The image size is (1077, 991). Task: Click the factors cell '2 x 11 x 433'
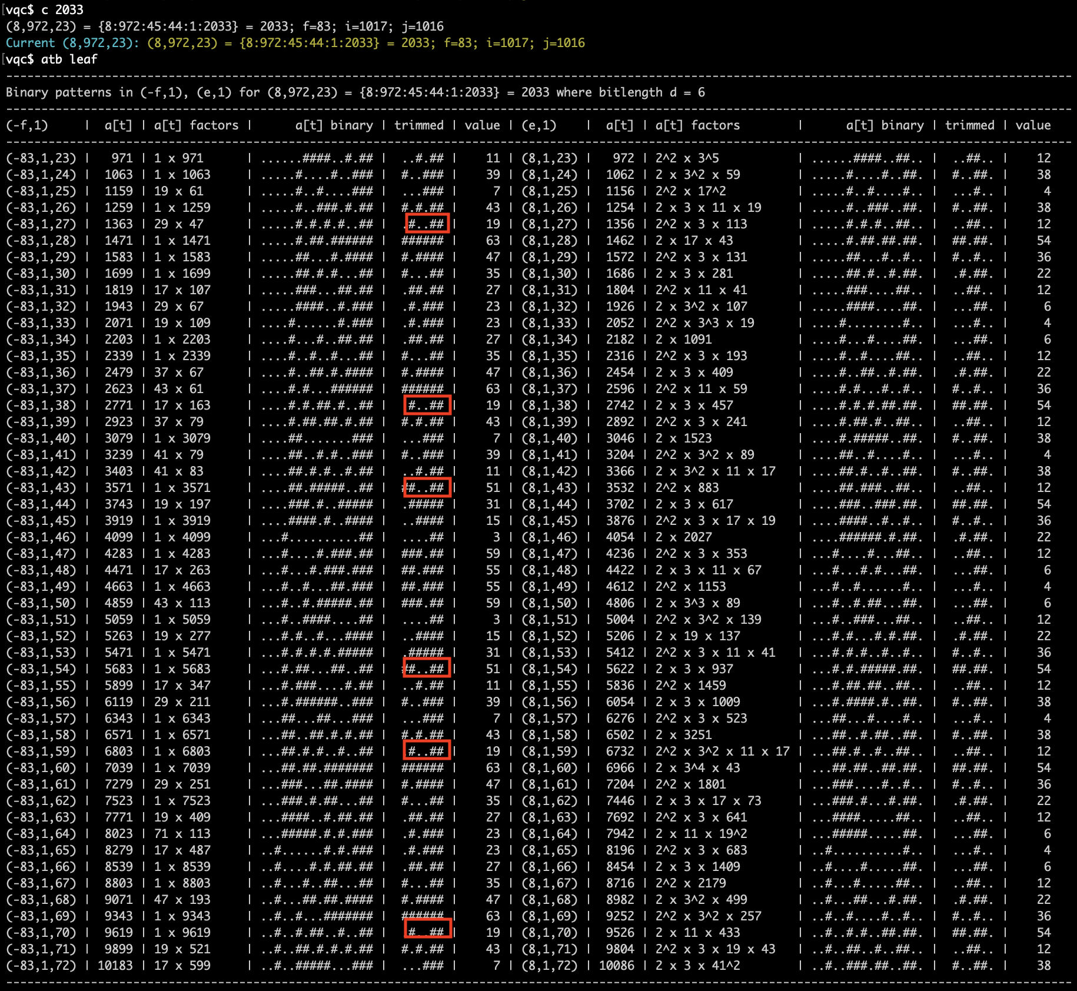(698, 933)
